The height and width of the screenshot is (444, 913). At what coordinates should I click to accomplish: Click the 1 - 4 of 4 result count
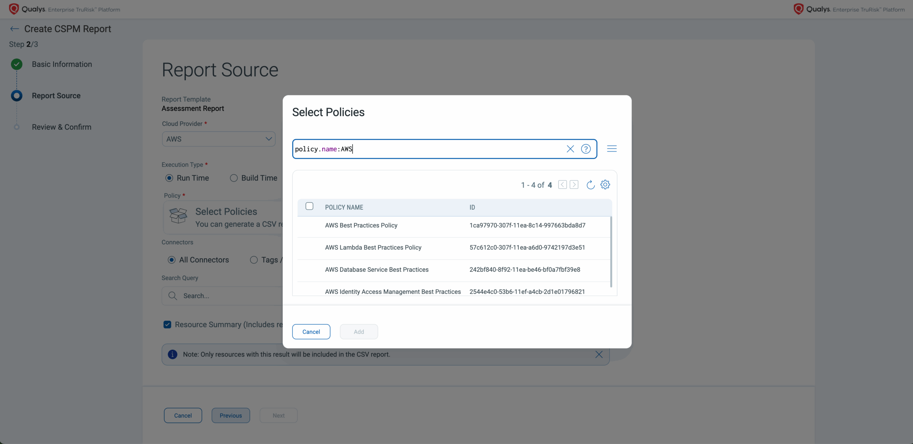point(536,185)
